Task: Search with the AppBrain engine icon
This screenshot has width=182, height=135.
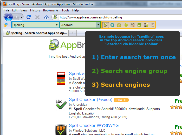Action: [106, 25]
